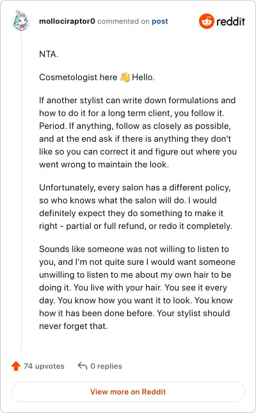Open 'View more on Reddit' button

tap(128, 392)
